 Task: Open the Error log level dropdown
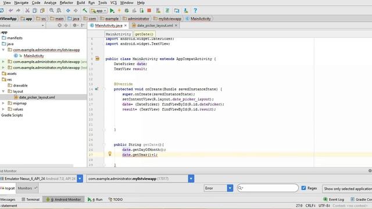(x=219, y=188)
